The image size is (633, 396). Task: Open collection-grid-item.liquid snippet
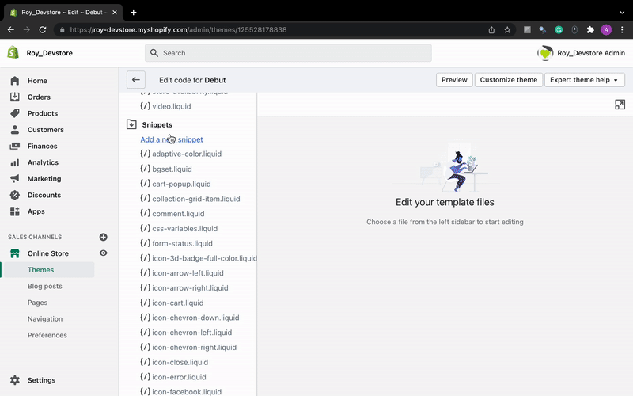[190, 199]
